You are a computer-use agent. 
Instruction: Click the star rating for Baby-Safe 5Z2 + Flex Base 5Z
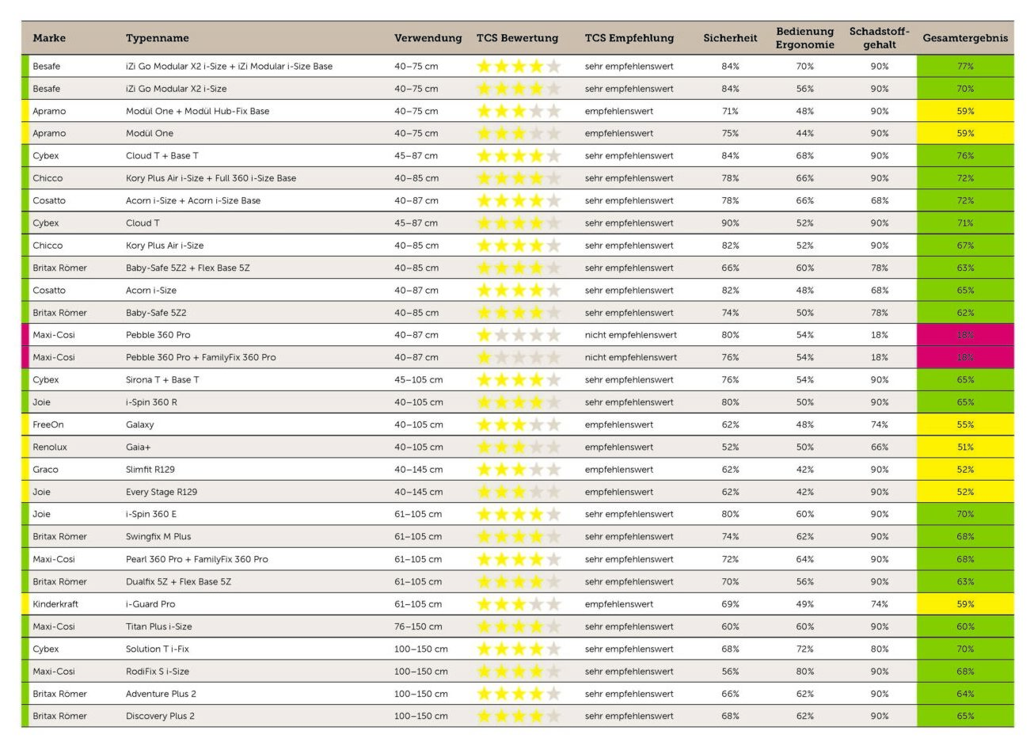pyautogui.click(x=519, y=268)
